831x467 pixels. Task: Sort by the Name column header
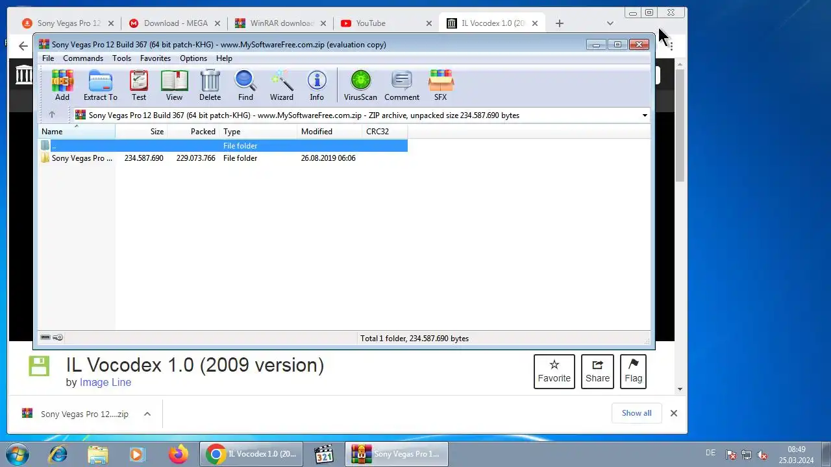[77, 131]
